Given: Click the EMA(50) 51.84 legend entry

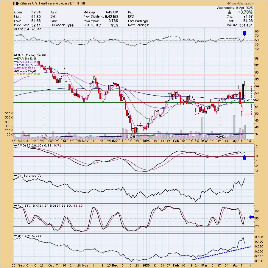Looking at the screenshot, I should pos(27,62).
